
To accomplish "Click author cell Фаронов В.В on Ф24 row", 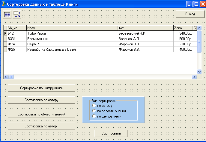I will (x=146, y=44).
